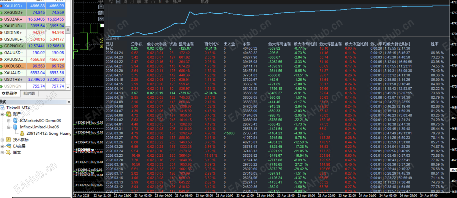Click the 2026.04.13 losing day row
457x198 pixels.
275,93
